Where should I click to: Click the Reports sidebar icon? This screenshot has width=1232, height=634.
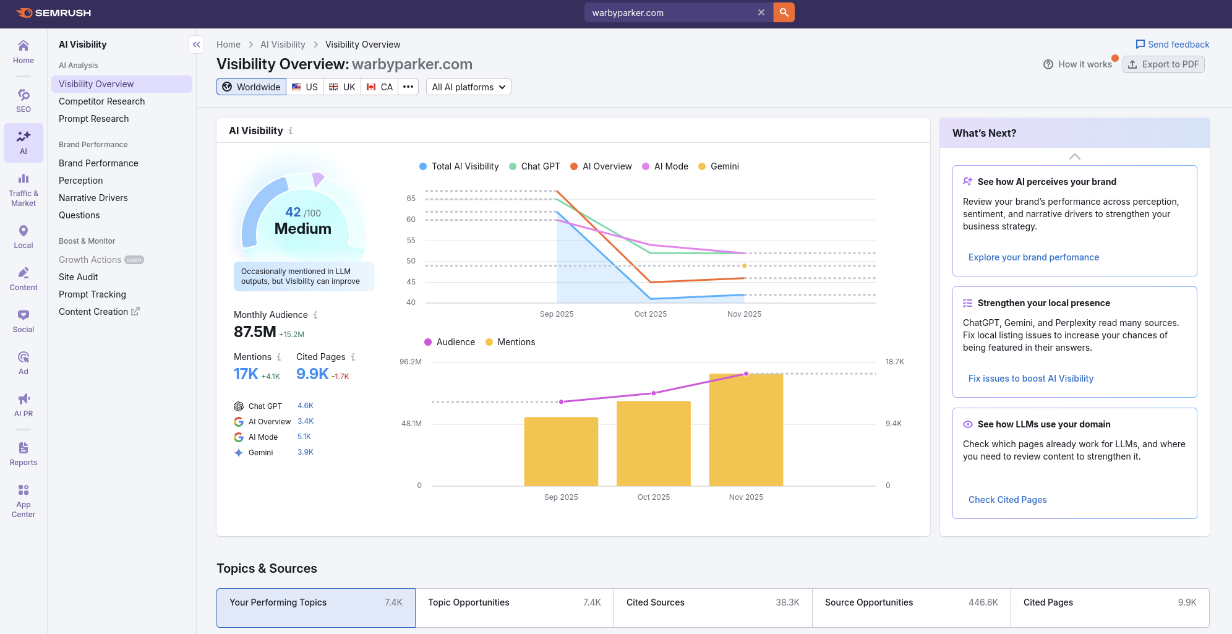click(x=24, y=453)
